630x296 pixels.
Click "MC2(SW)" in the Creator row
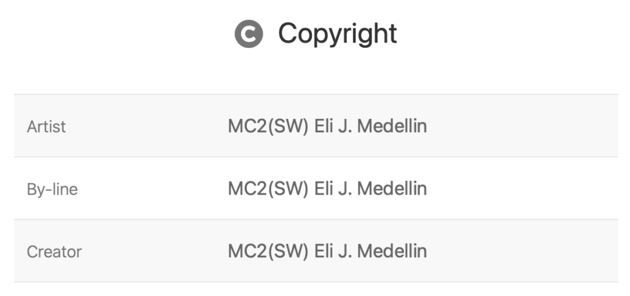268,251
